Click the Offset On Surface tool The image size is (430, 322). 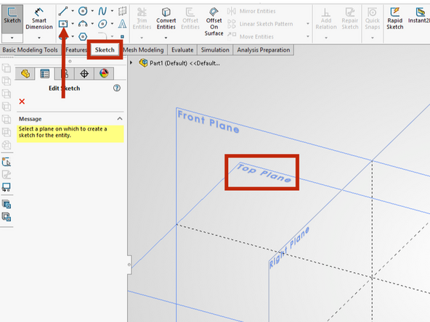(214, 22)
